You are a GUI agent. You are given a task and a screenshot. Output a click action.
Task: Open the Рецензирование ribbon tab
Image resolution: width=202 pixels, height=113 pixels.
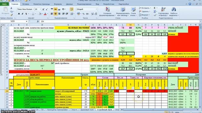[84, 4]
